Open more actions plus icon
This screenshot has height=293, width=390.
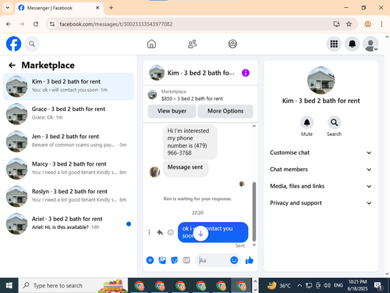click(150, 260)
